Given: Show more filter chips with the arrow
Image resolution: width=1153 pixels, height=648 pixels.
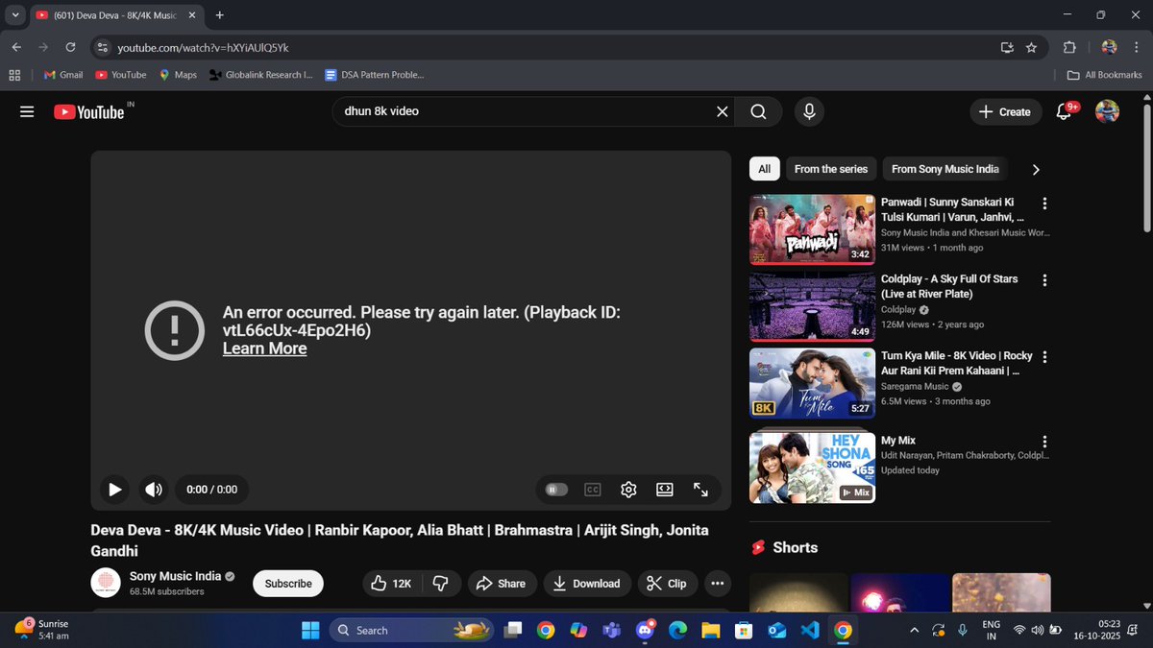Looking at the screenshot, I should 1035,170.
